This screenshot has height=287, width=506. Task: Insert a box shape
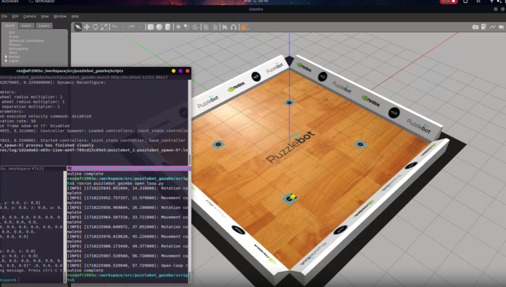[150, 27]
